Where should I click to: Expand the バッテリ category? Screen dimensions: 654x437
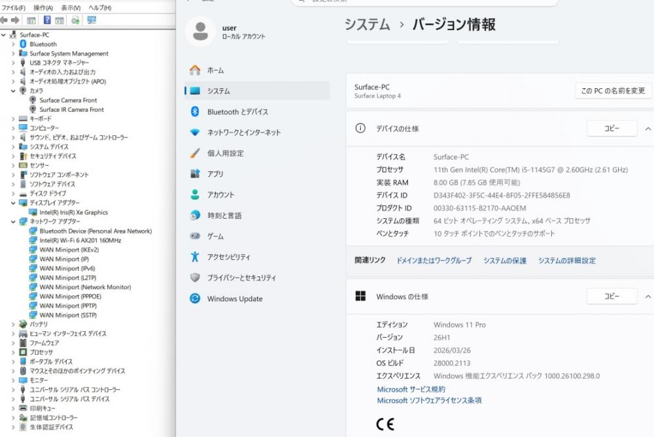pos(13,324)
